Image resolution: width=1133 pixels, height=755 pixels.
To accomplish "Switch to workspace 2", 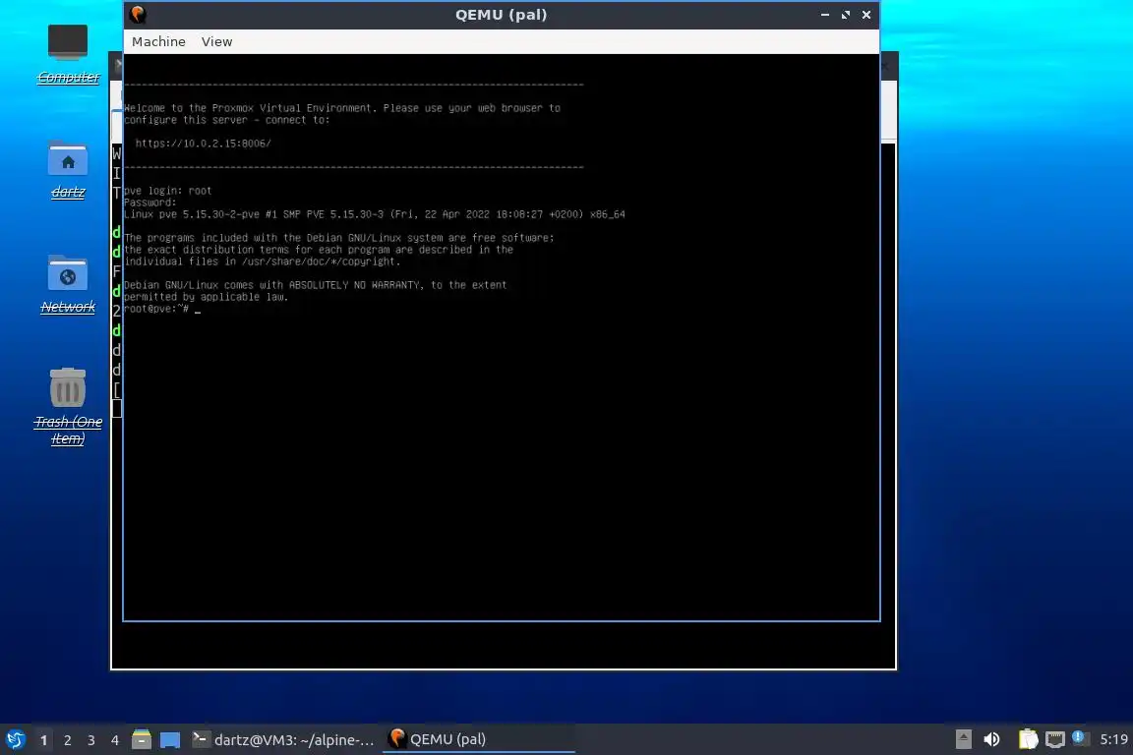I will coord(67,740).
